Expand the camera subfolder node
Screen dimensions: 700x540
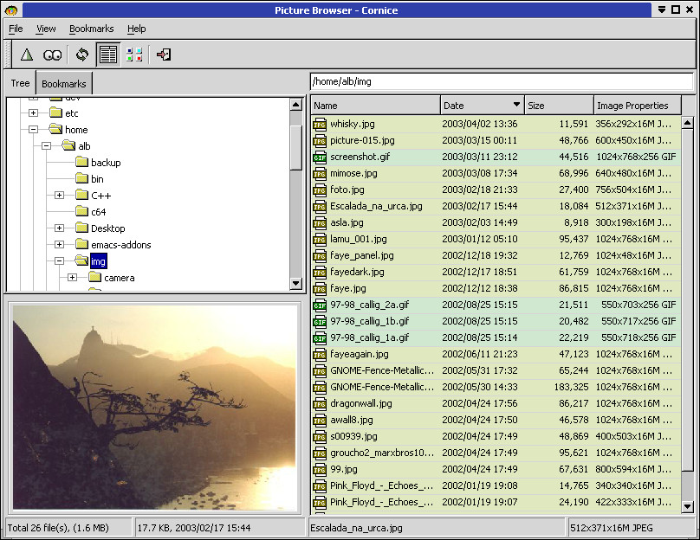(72, 278)
